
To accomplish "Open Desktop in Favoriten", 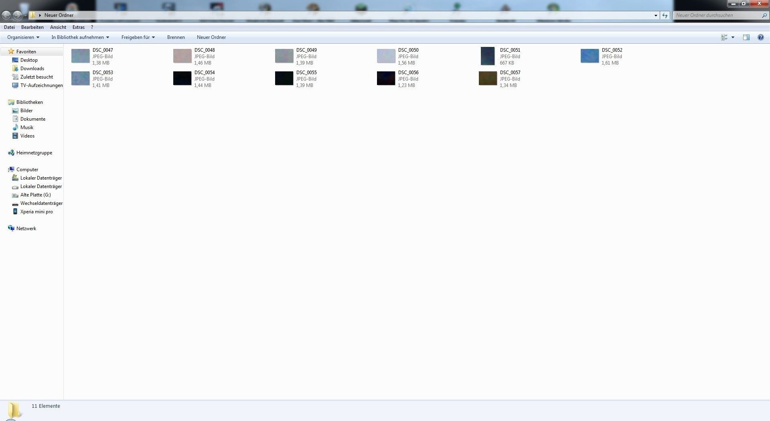I will click(29, 60).
